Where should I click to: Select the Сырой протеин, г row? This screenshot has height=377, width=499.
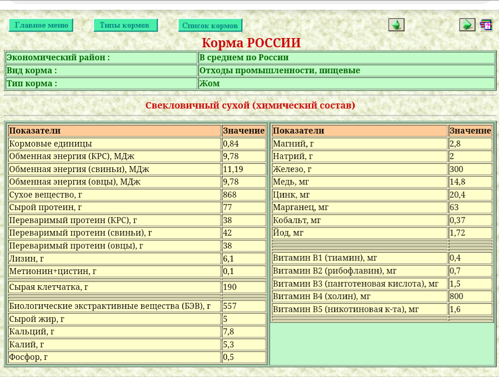click(x=137, y=207)
